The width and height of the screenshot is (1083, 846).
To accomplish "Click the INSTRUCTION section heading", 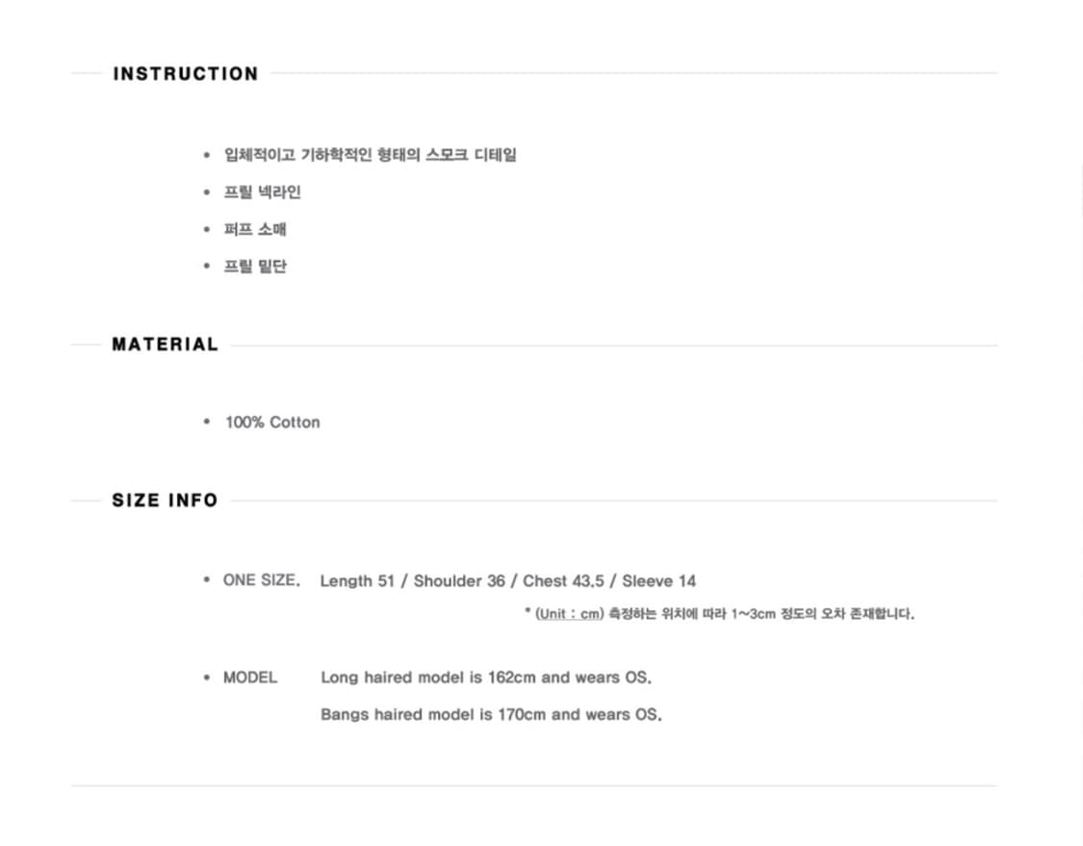I will click(x=185, y=74).
